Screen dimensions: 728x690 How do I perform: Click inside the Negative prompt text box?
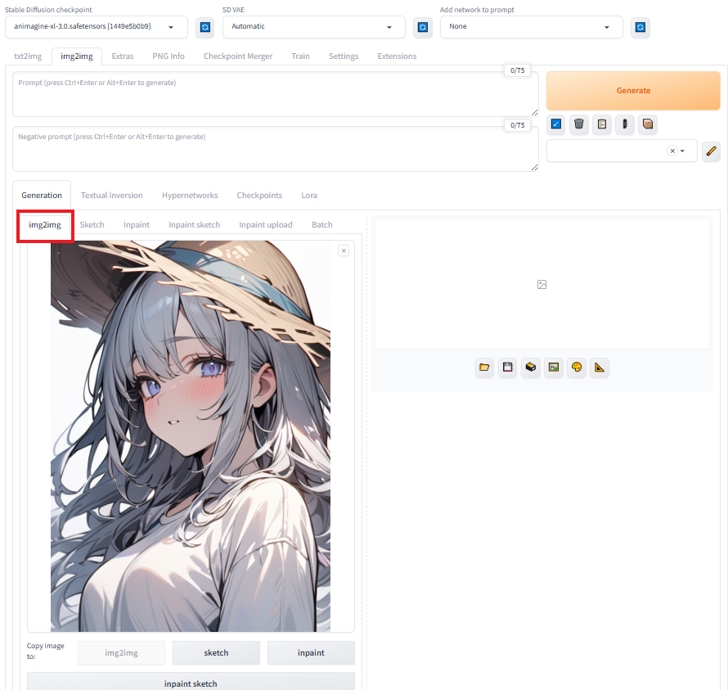coord(276,149)
